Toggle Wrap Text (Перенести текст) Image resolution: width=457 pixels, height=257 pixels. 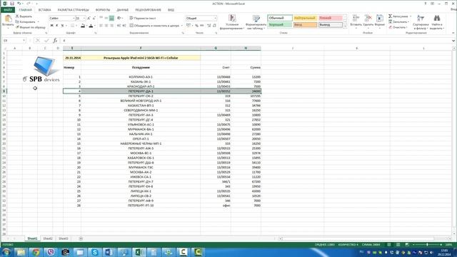pos(143,18)
